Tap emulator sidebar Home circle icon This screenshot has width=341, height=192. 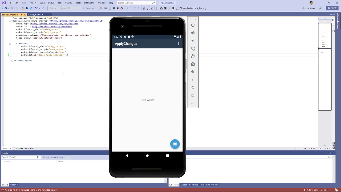(193, 87)
